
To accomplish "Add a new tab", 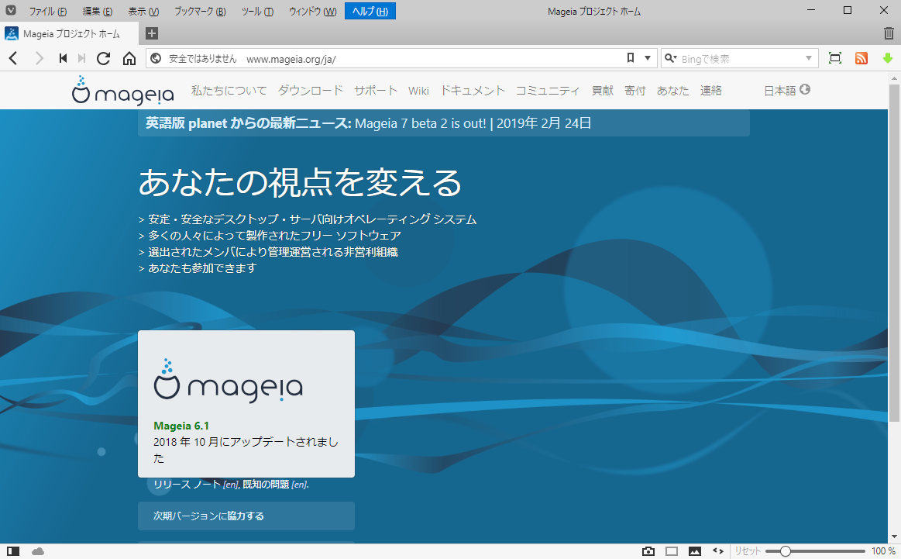I will point(152,33).
